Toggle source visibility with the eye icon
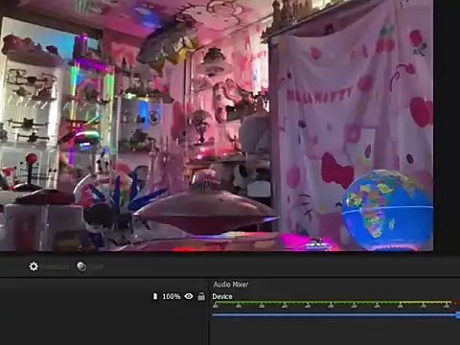Screen dimensions: 460x345 [189, 296]
